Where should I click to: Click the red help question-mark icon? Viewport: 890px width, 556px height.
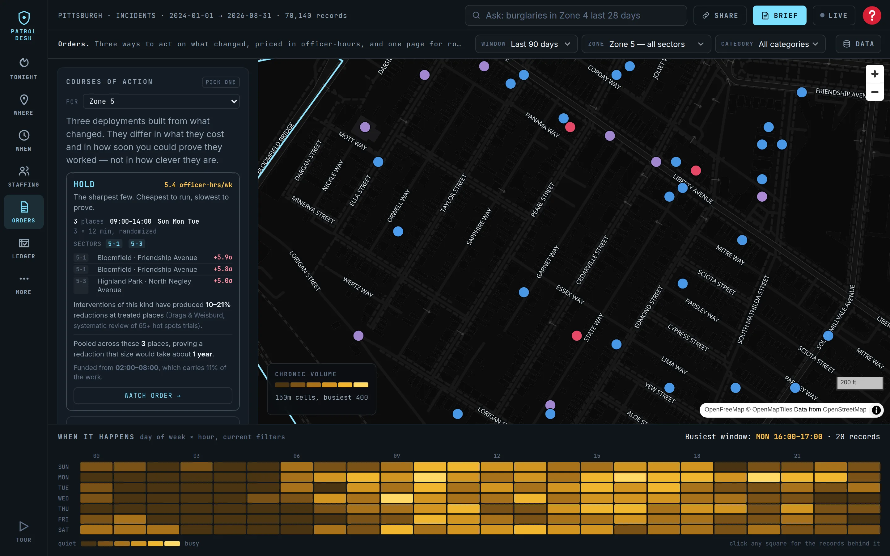871,15
